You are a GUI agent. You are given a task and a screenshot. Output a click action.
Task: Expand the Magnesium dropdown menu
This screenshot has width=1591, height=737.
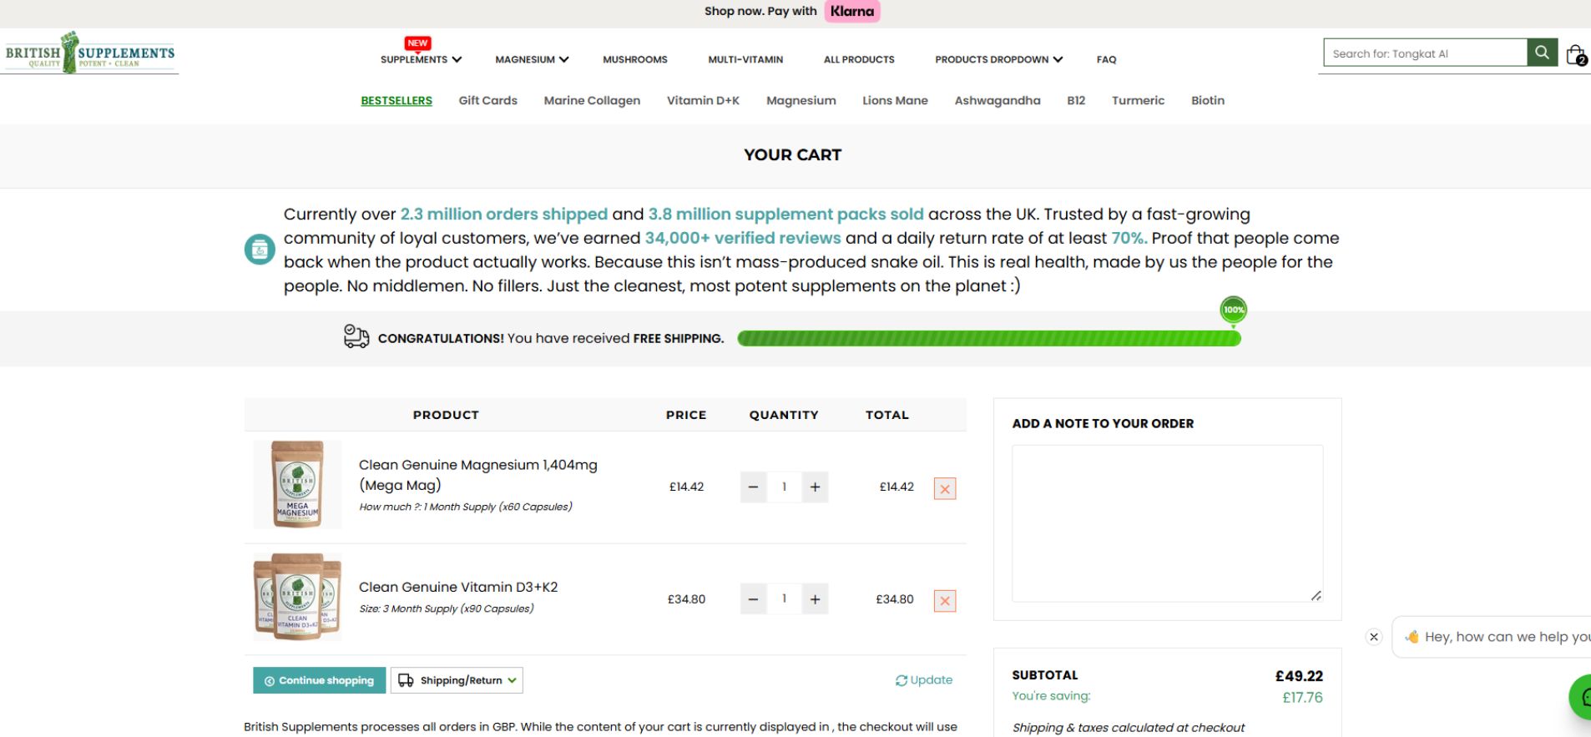pyautogui.click(x=532, y=59)
